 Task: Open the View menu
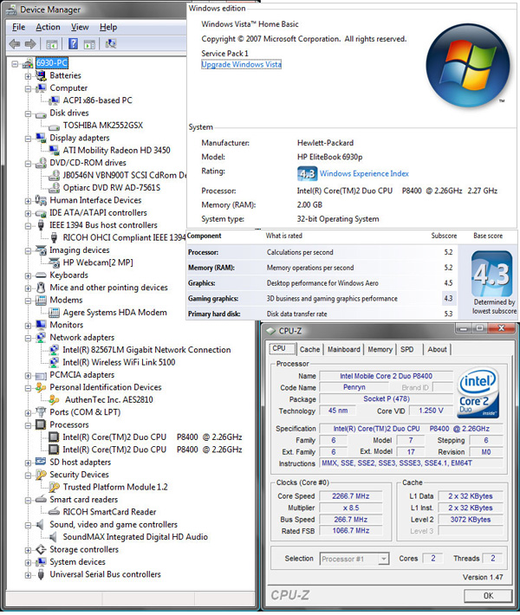80,27
